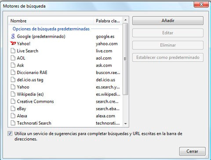Click the page icon beside del.icio.us tag
This screenshot has width=211, height=160.
click(x=13, y=80)
